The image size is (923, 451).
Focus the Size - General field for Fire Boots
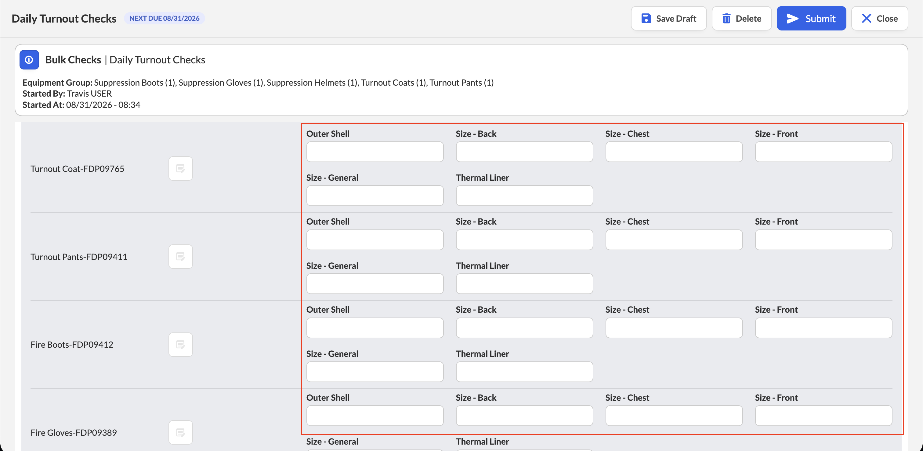375,371
